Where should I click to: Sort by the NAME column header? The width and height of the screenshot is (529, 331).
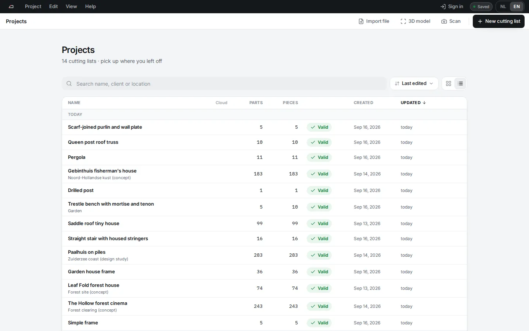click(74, 103)
